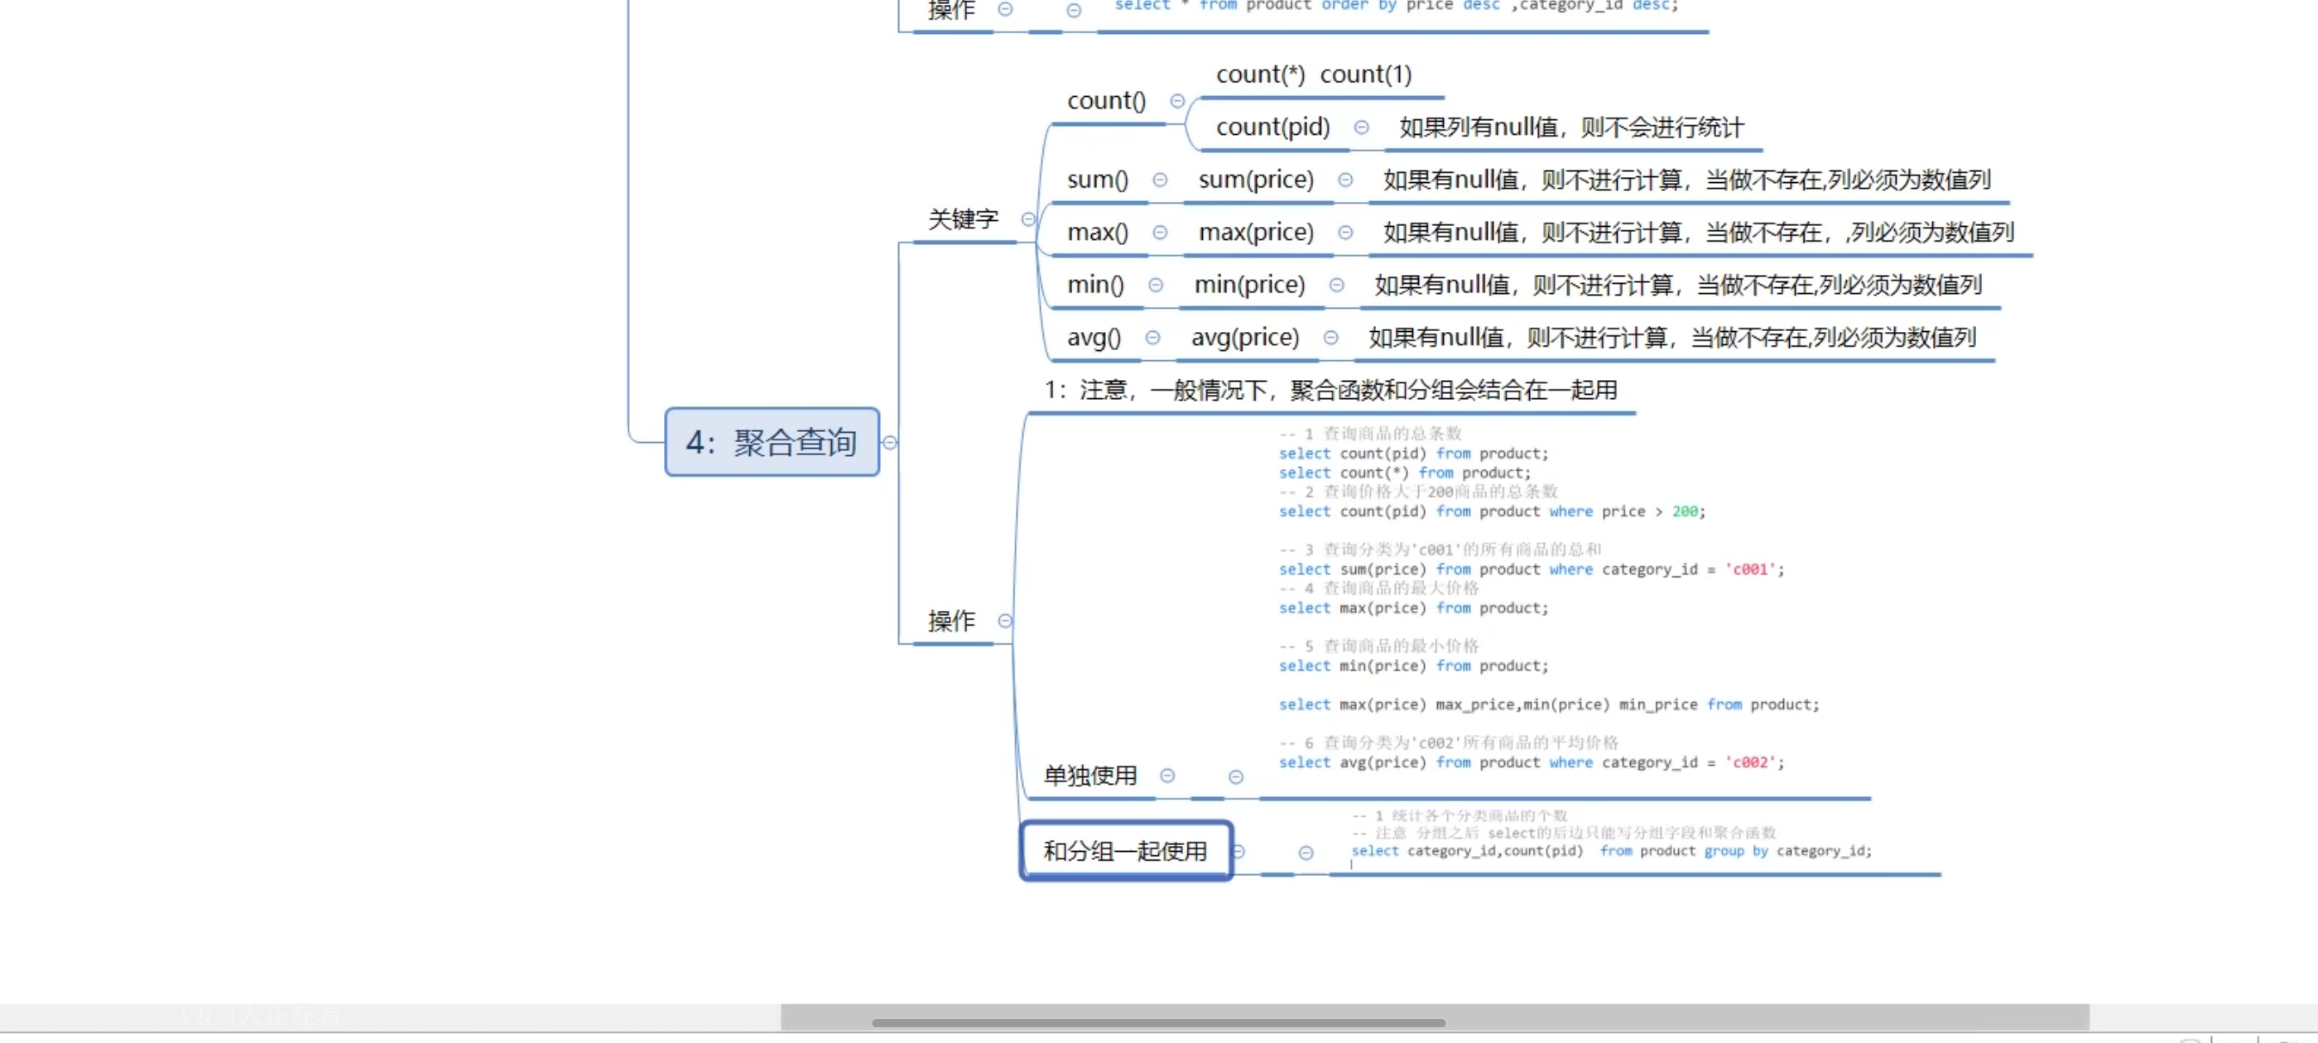The image size is (2318, 1043).
Task: Click the group by SQL code snippet
Action: (x=1611, y=851)
